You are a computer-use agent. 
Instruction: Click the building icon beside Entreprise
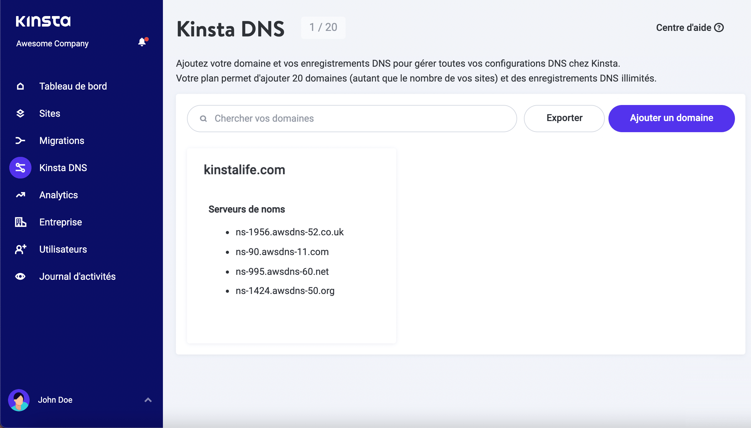(x=20, y=222)
